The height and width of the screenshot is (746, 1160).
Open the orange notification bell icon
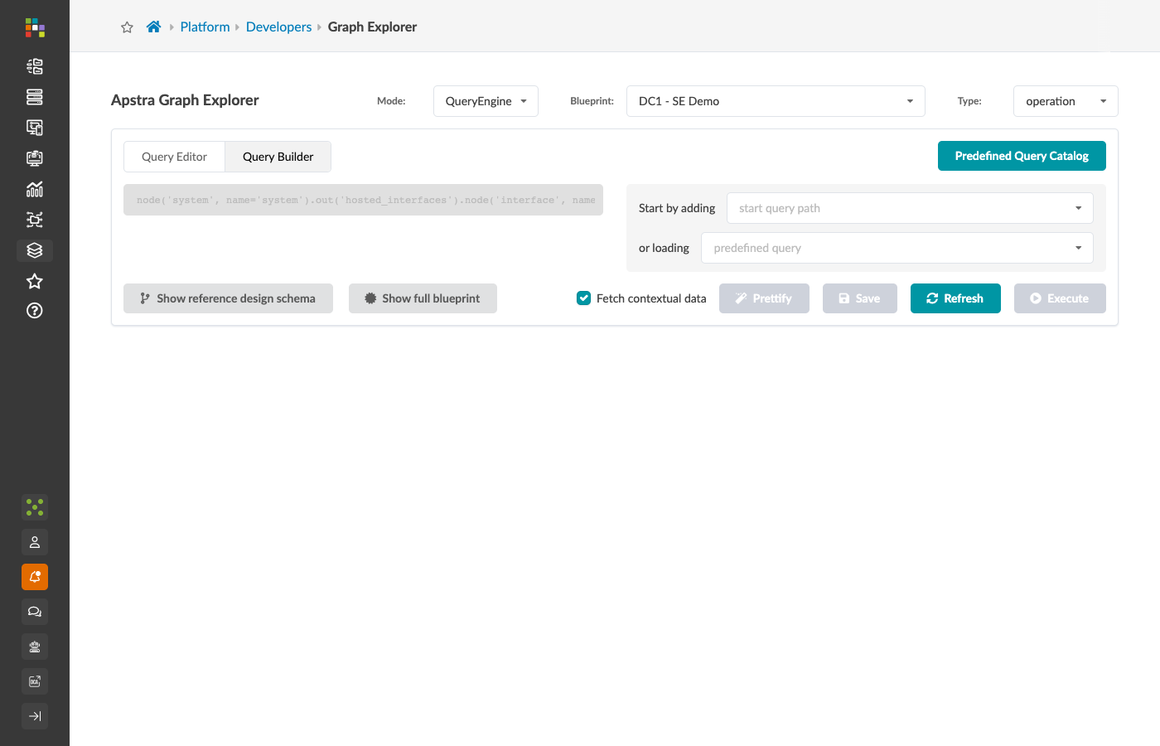(35, 577)
